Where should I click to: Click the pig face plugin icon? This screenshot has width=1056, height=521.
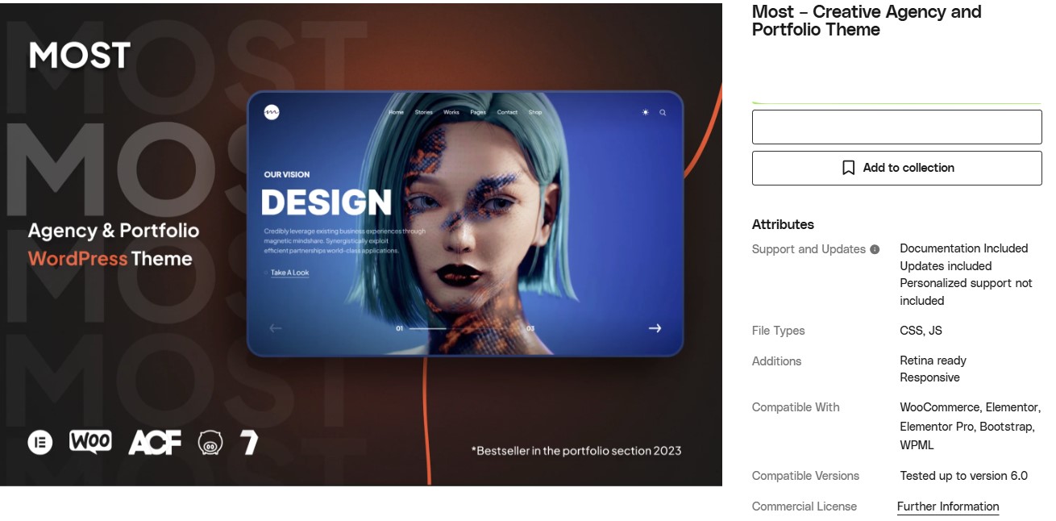(x=210, y=443)
